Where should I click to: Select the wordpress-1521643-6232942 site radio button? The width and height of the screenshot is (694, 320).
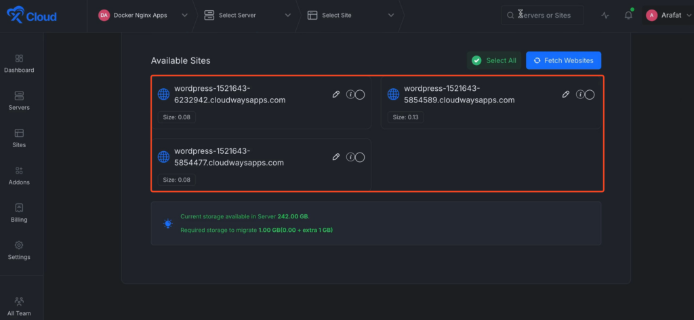(x=360, y=95)
